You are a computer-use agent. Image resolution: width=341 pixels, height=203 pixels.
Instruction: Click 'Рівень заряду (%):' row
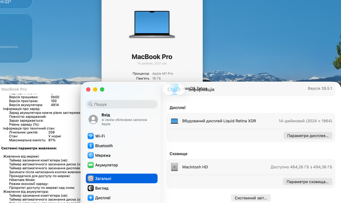click(24, 124)
